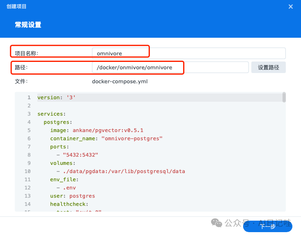Click the 创建项目 dialog title
The image size is (301, 235).
click(x=16, y=7)
